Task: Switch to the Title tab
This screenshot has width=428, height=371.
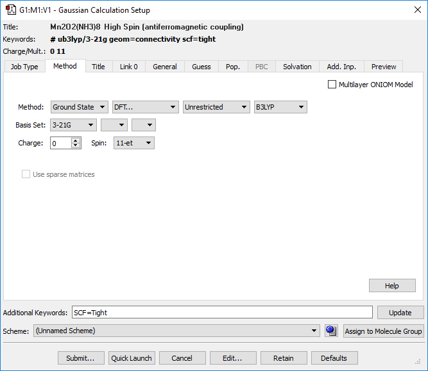Action: [x=98, y=67]
